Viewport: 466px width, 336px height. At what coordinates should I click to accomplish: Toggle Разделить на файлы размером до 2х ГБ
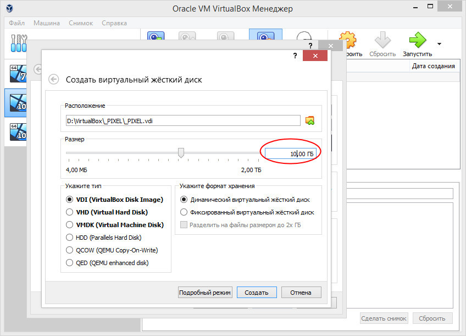click(241, 225)
